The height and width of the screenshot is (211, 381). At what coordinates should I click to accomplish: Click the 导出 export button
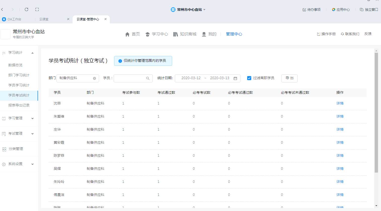(x=289, y=78)
